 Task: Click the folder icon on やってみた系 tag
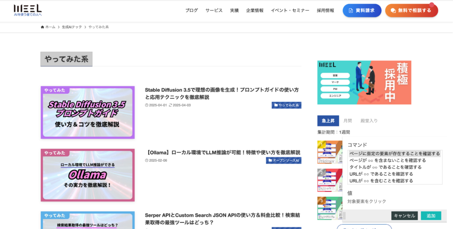click(276, 105)
